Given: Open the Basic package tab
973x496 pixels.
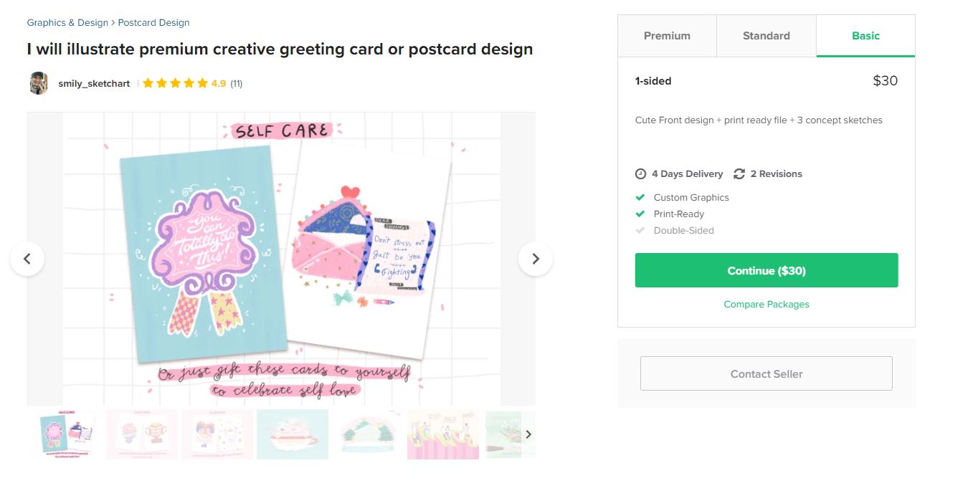Looking at the screenshot, I should (x=865, y=36).
